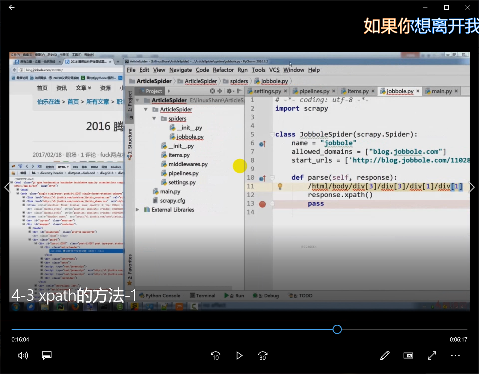Open the pencil edit options
Viewport: 479px width, 374px height.
click(x=385, y=355)
